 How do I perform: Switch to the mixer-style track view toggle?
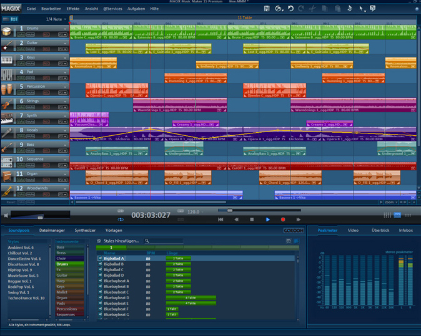point(14,19)
